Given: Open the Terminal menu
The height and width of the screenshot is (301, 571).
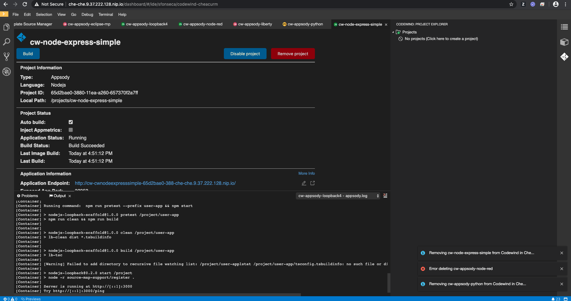Looking at the screenshot, I should (105, 14).
